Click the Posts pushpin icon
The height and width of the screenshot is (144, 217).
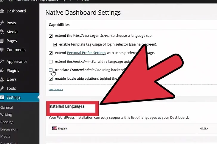click(2, 23)
